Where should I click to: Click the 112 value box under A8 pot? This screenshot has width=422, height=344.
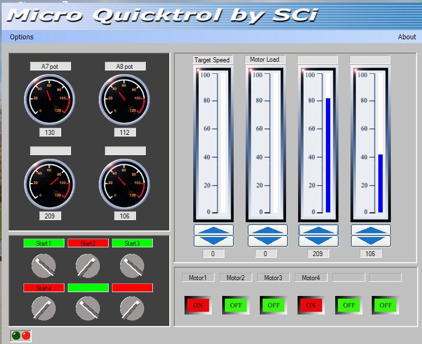[x=125, y=132]
